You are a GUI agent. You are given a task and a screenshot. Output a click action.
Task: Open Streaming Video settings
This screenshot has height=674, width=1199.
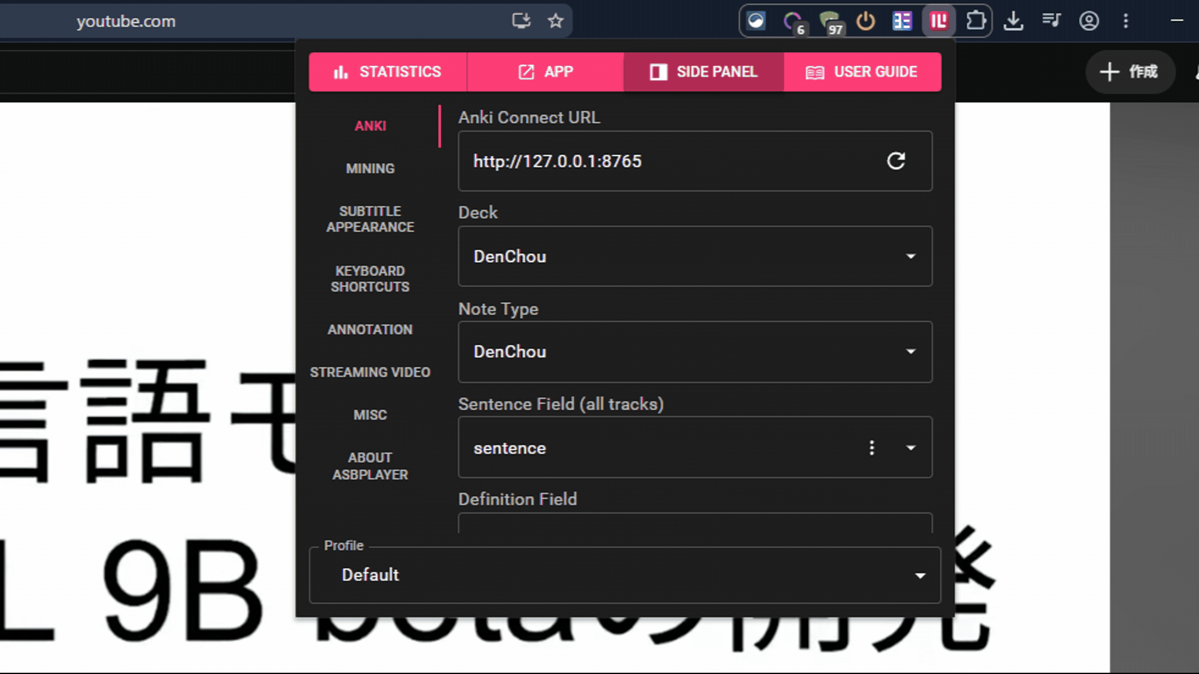pyautogui.click(x=370, y=373)
